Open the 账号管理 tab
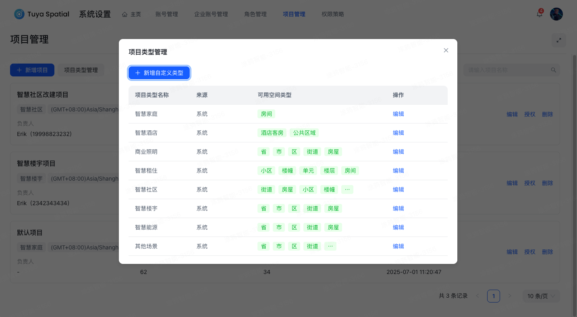 pyautogui.click(x=167, y=14)
